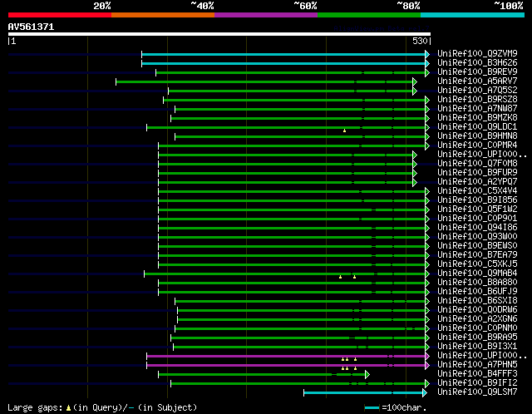The height and width of the screenshot is (414, 532).
Task: Click the arrowhead ending the Q7FQM8 alignment bar
Action: point(414,164)
